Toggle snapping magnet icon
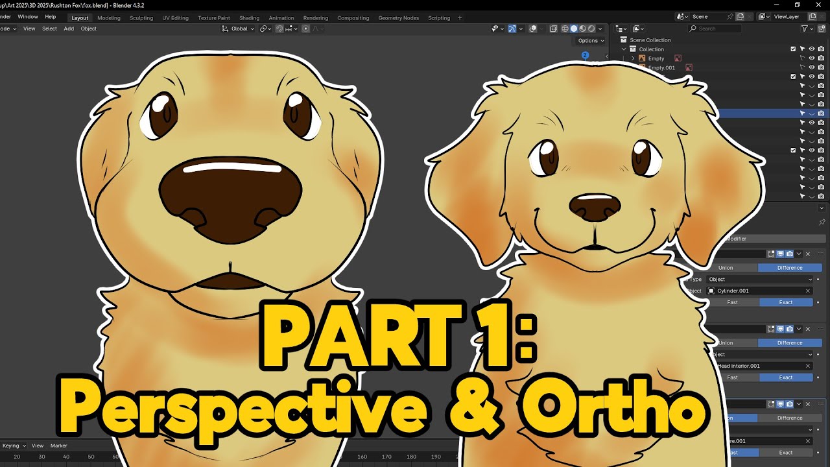This screenshot has width=830, height=467. (279, 29)
